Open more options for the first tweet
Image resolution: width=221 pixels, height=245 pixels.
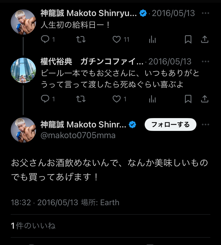[206, 13]
